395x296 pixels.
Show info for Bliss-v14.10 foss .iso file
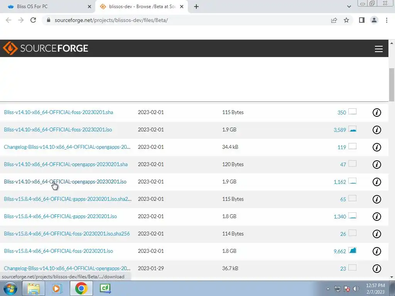(x=376, y=130)
